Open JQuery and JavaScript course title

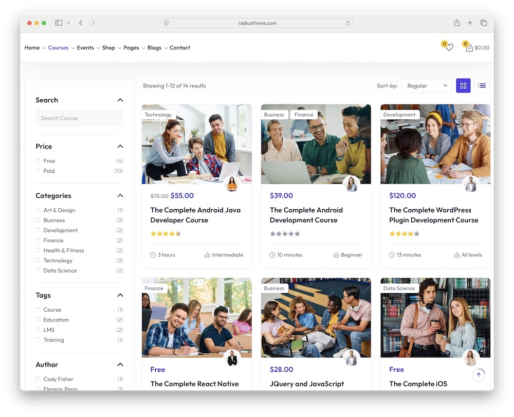[307, 384]
